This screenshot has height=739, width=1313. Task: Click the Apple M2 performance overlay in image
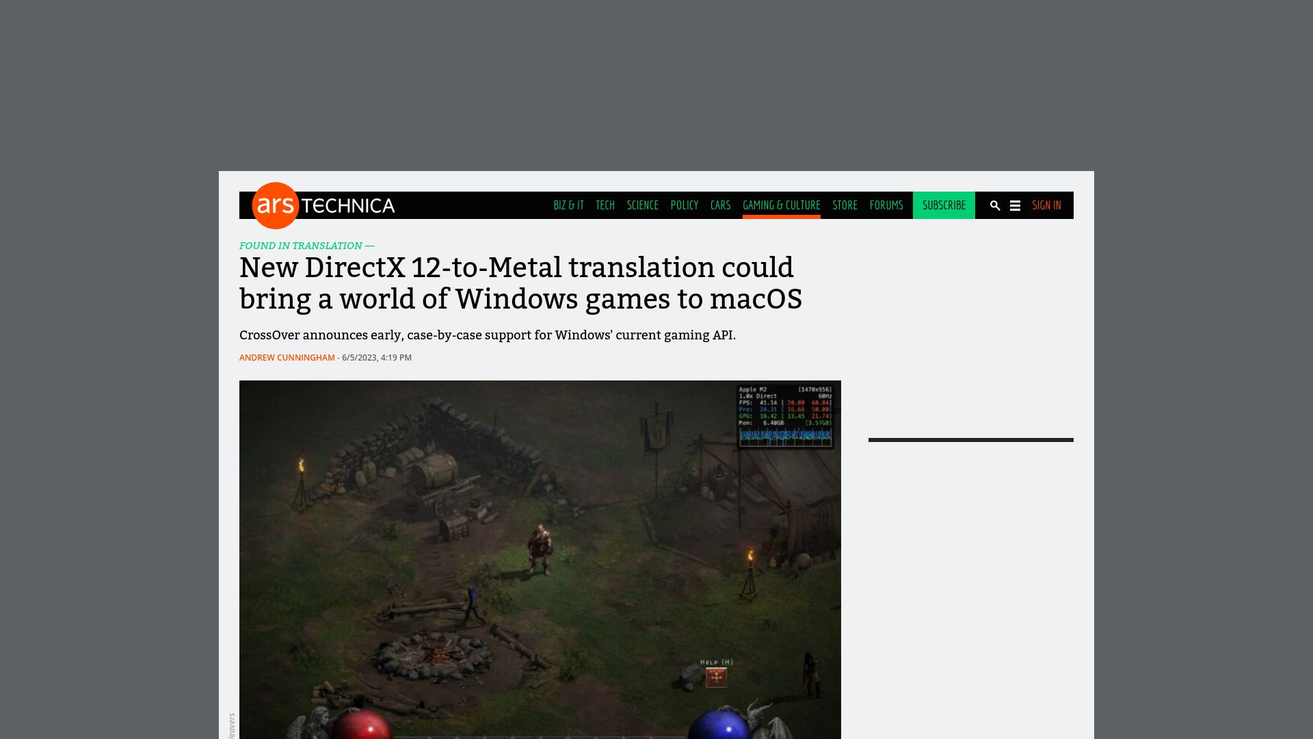pyautogui.click(x=785, y=417)
